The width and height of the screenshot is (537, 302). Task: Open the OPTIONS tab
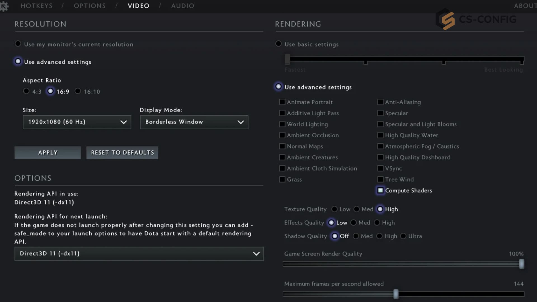click(x=90, y=6)
